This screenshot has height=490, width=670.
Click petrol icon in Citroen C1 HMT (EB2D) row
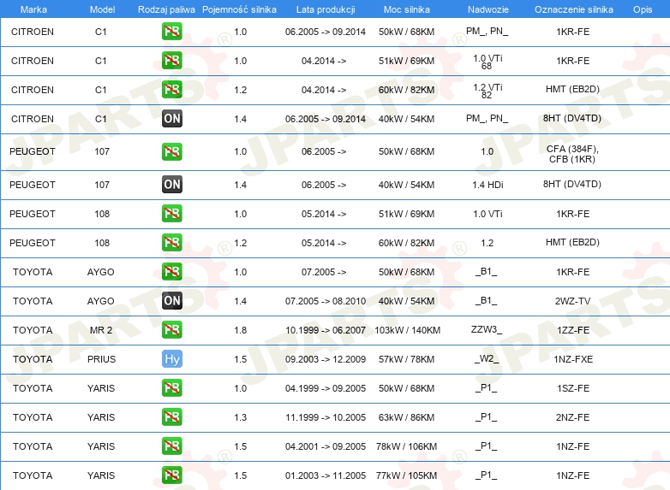(x=171, y=90)
